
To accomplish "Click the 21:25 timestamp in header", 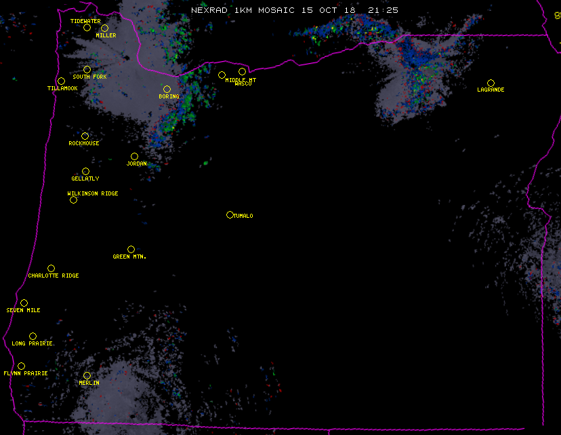I will tap(383, 10).
